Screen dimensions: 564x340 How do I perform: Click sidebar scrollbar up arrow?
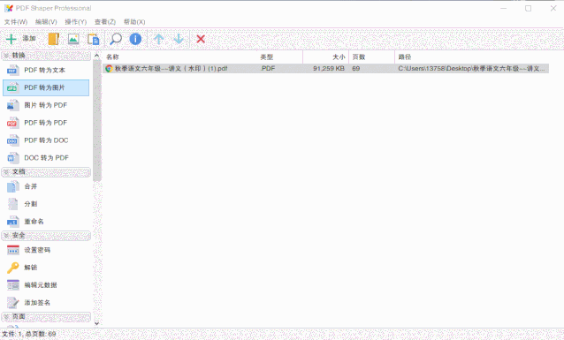coord(96,56)
